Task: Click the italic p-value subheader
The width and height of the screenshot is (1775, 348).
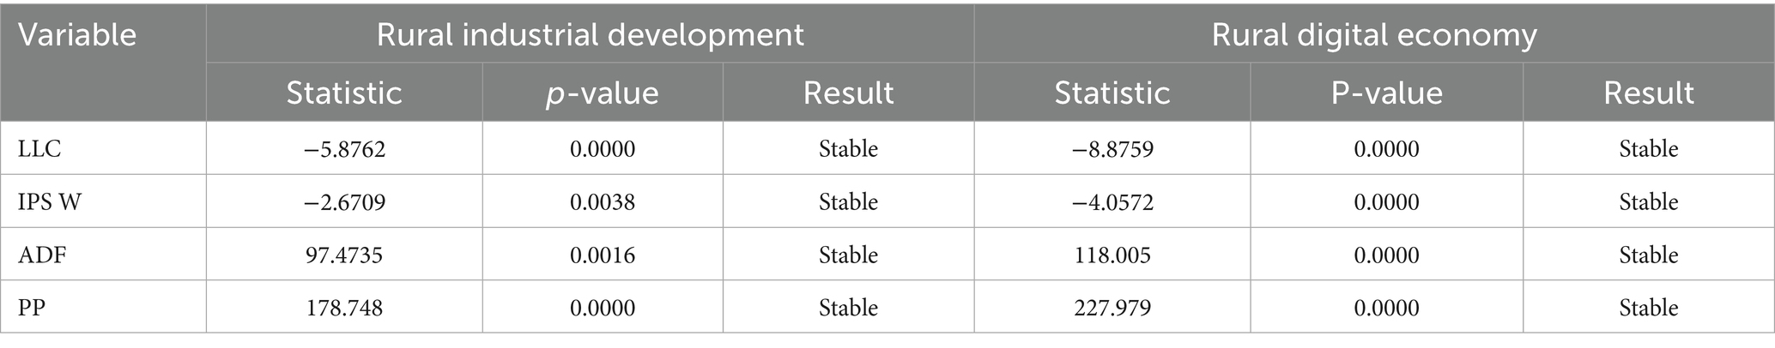Action: pyautogui.click(x=603, y=93)
